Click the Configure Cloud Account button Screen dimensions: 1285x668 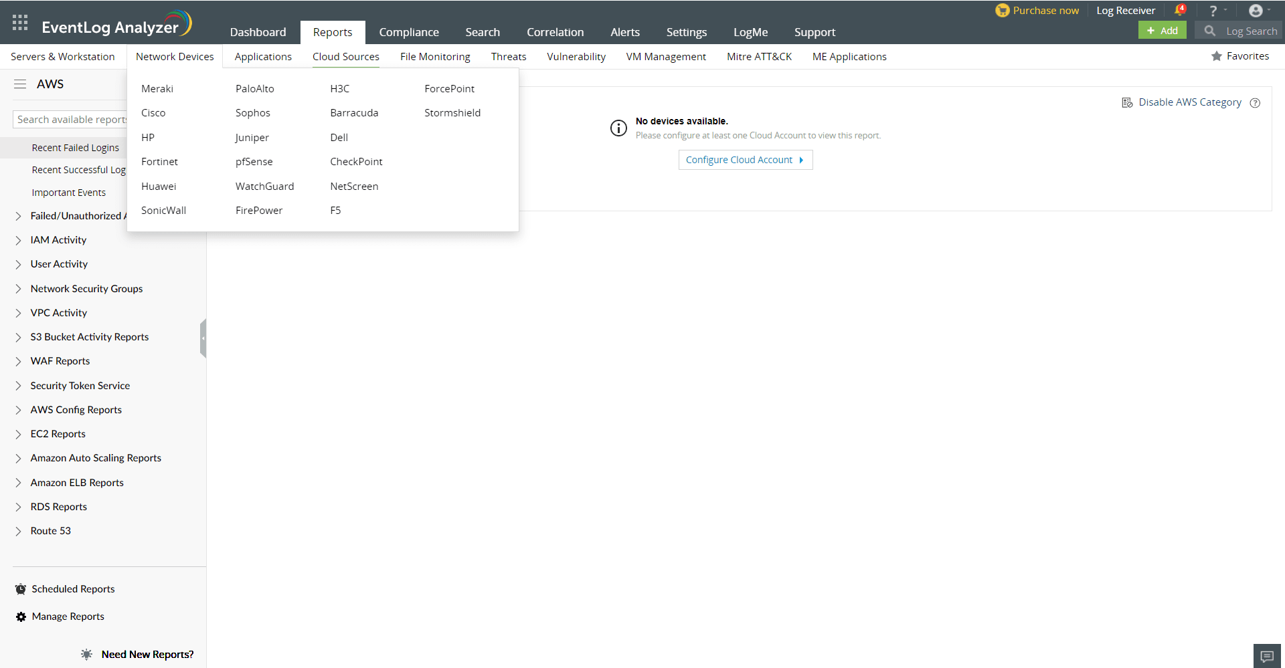click(745, 160)
